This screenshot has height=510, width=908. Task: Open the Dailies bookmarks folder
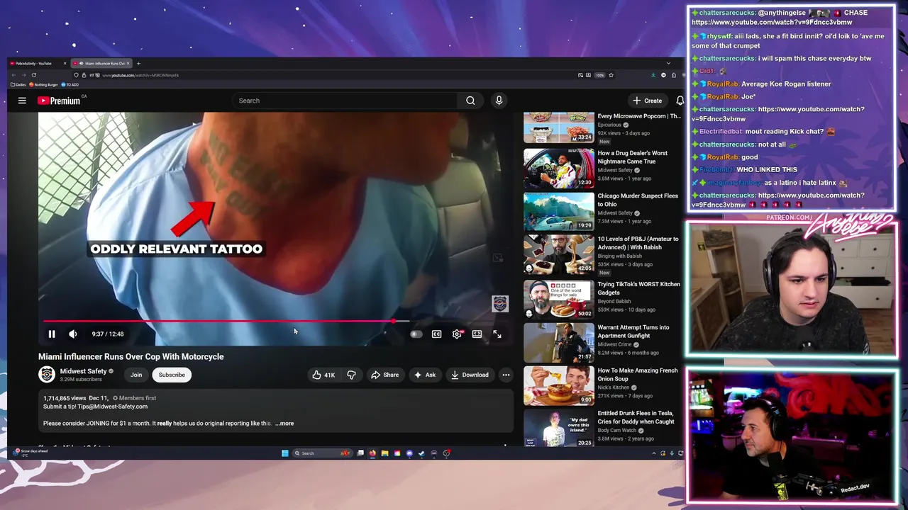click(x=18, y=85)
